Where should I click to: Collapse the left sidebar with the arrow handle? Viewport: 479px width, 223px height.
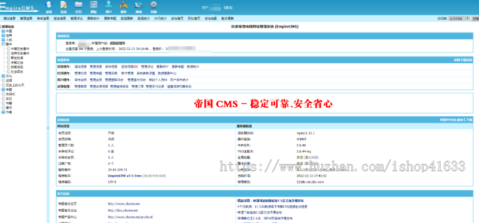[48, 128]
